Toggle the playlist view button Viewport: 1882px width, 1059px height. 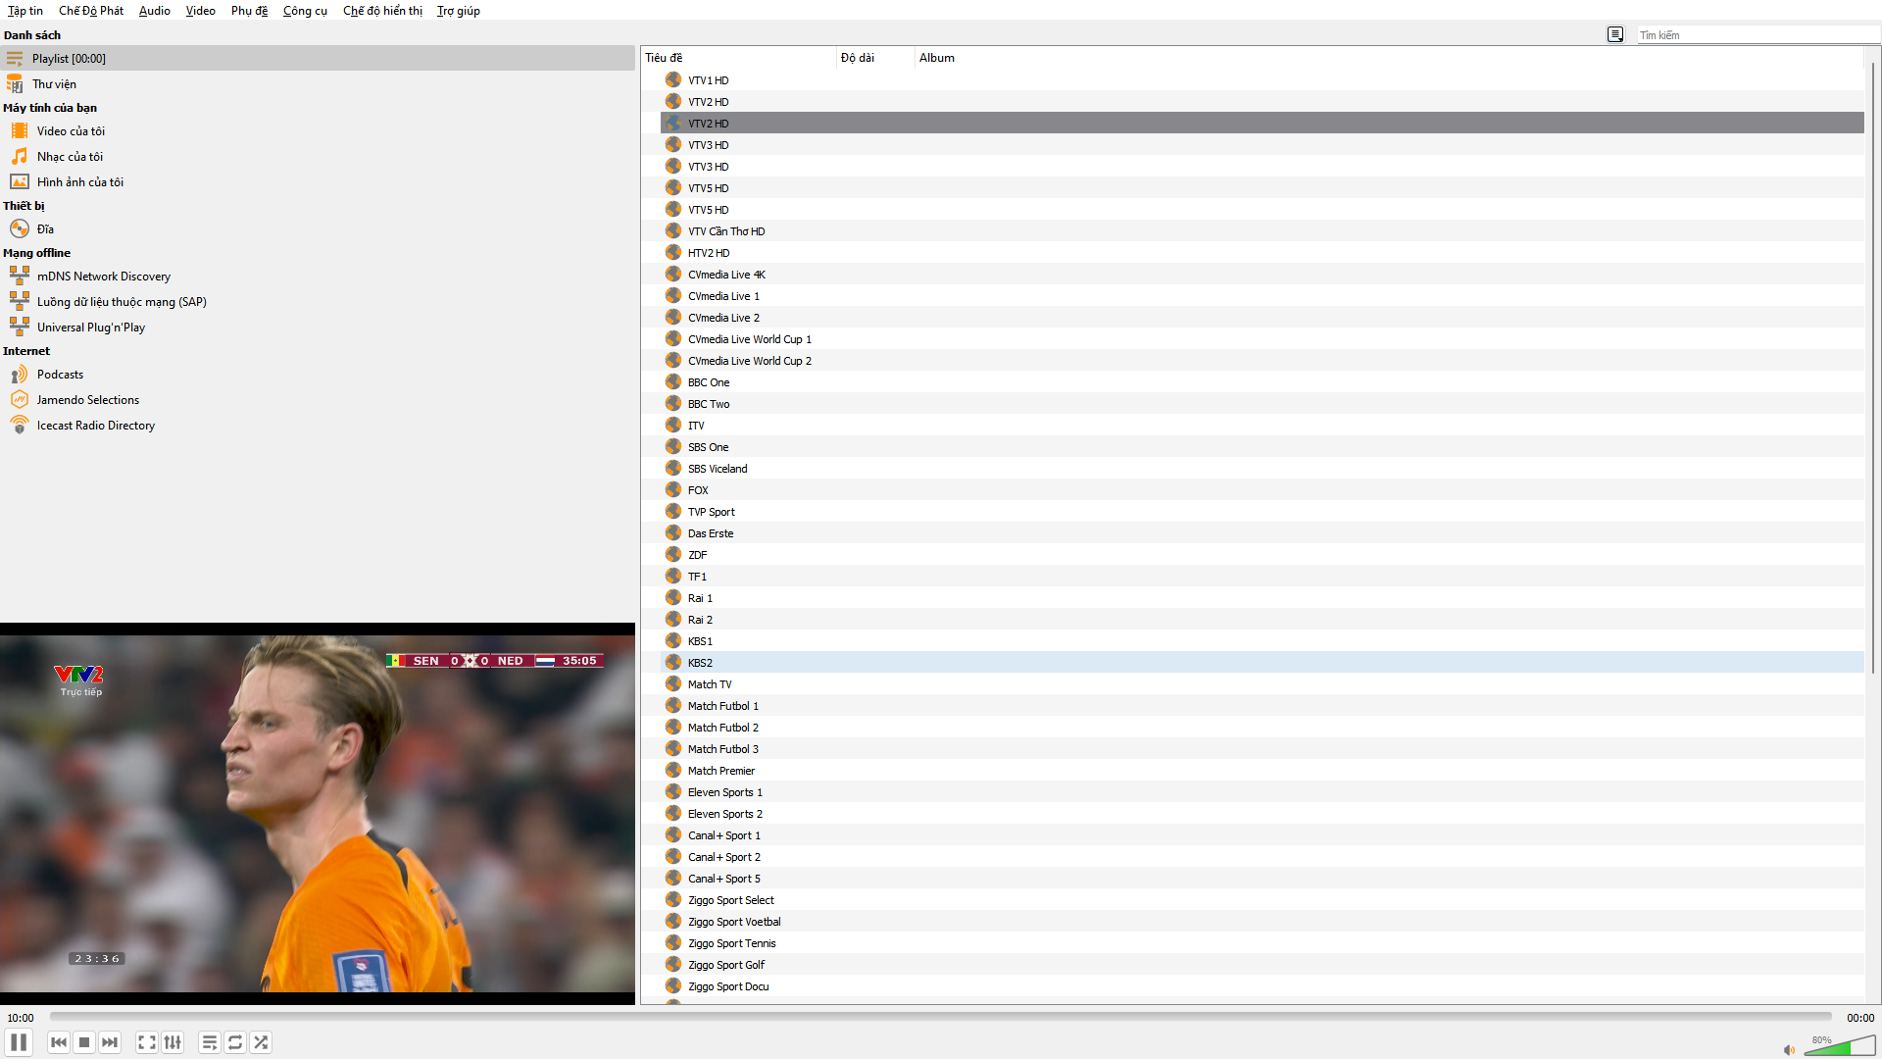point(210,1042)
